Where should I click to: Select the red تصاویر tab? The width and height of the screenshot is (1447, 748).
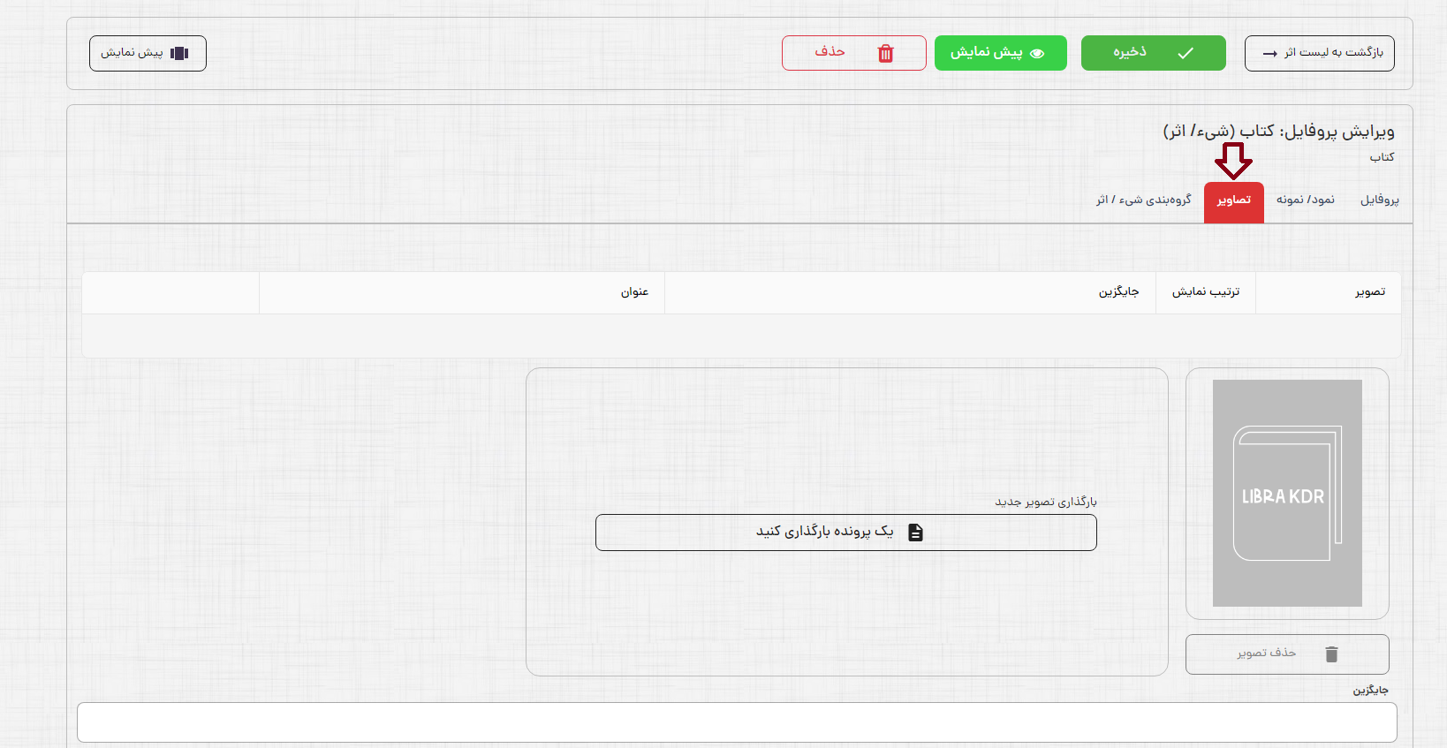(x=1233, y=201)
